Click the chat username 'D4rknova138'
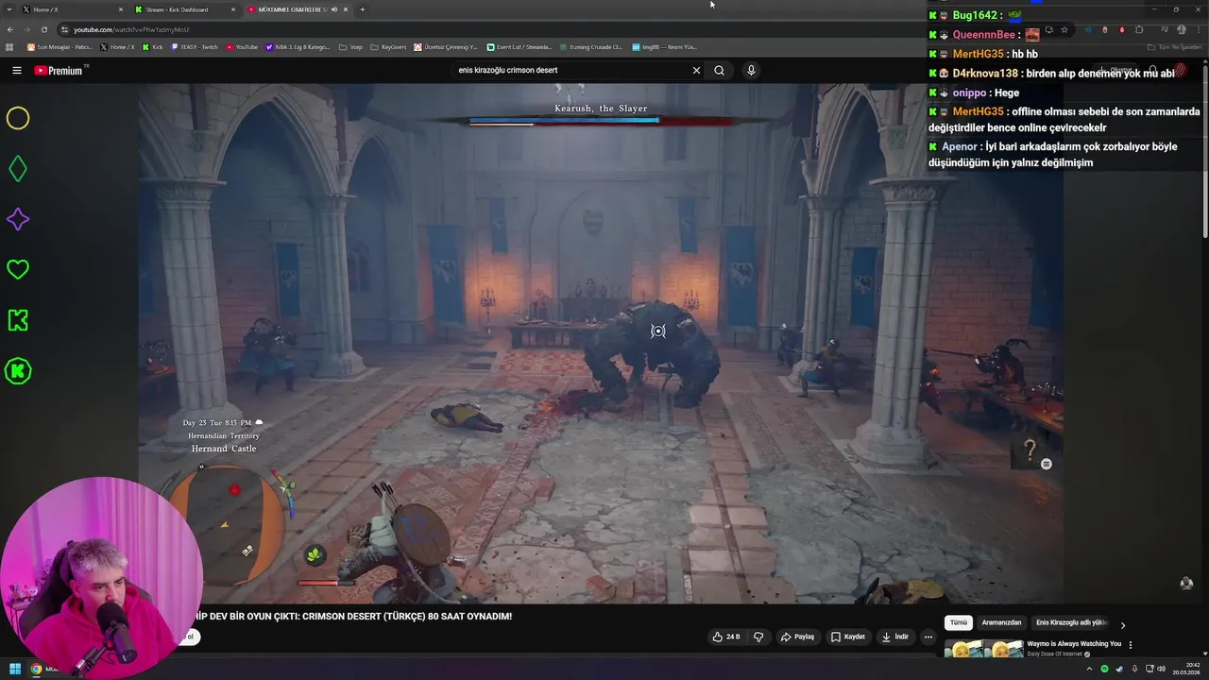 click(985, 73)
